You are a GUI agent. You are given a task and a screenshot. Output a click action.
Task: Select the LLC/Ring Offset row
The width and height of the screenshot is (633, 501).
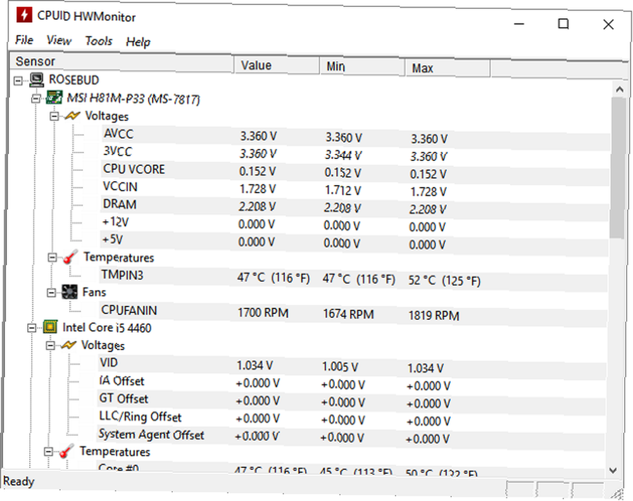pyautogui.click(x=351, y=419)
